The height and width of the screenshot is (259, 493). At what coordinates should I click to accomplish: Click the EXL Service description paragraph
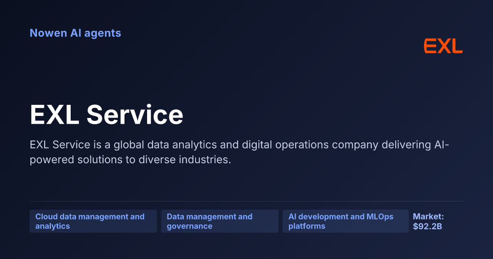pos(239,152)
